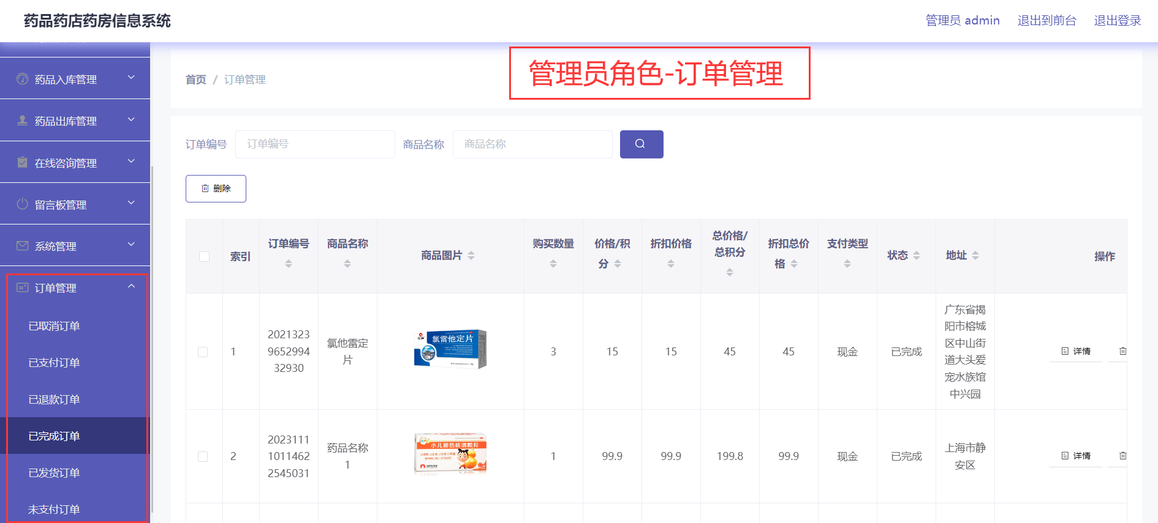Sort by 折扣总价格 column arrows
The width and height of the screenshot is (1158, 523).
794,264
